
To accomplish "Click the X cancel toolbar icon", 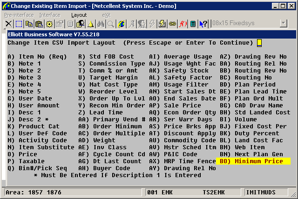I will [8, 24].
